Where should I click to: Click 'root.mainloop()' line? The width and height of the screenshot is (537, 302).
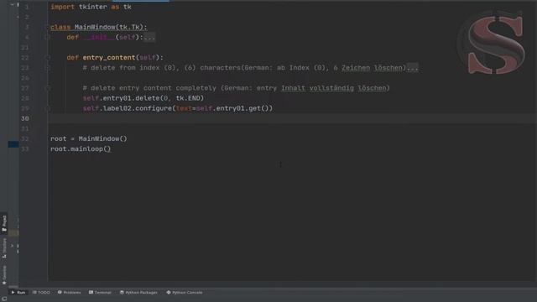click(x=81, y=149)
